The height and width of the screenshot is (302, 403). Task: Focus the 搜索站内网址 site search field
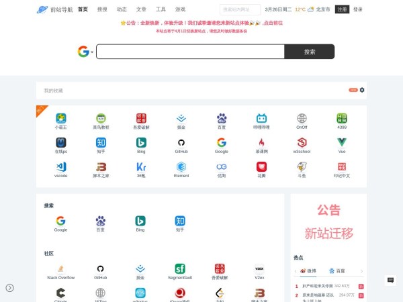(x=240, y=9)
